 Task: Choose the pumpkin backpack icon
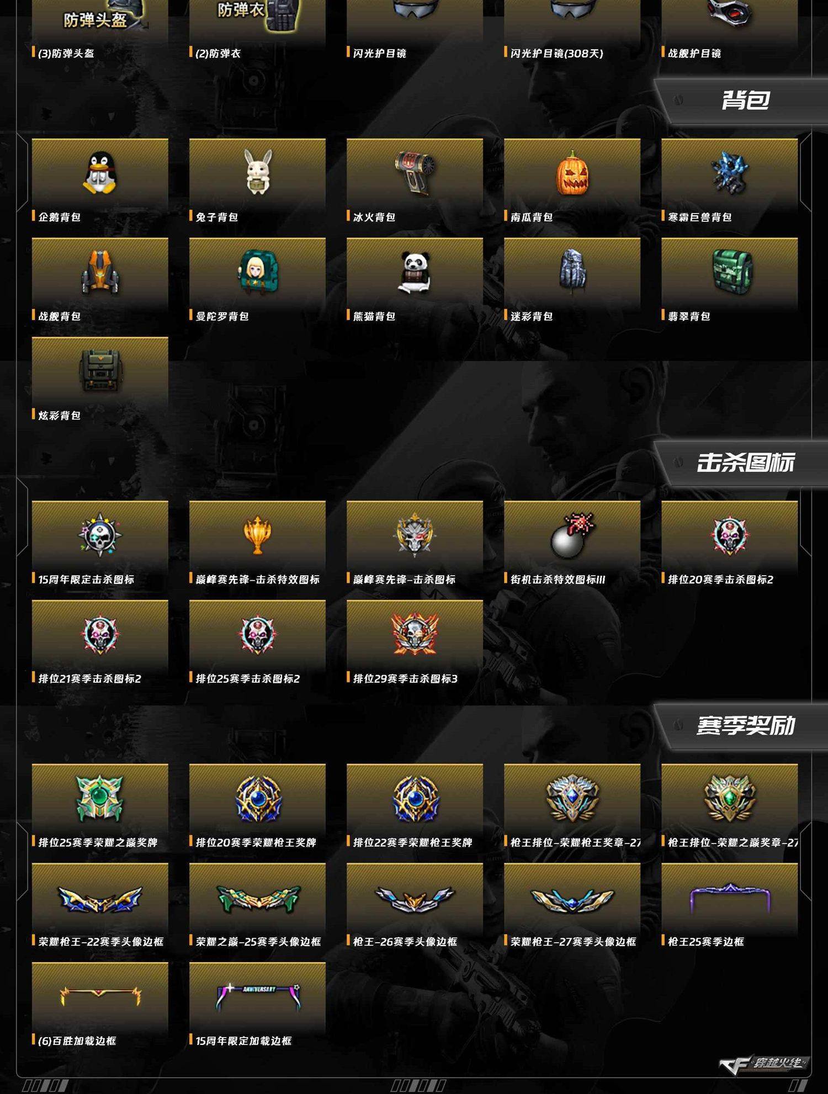572,173
